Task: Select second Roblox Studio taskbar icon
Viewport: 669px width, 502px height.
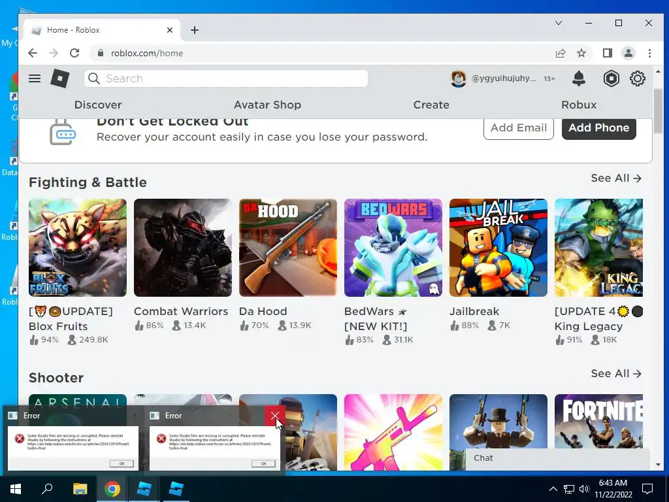Action: point(176,489)
